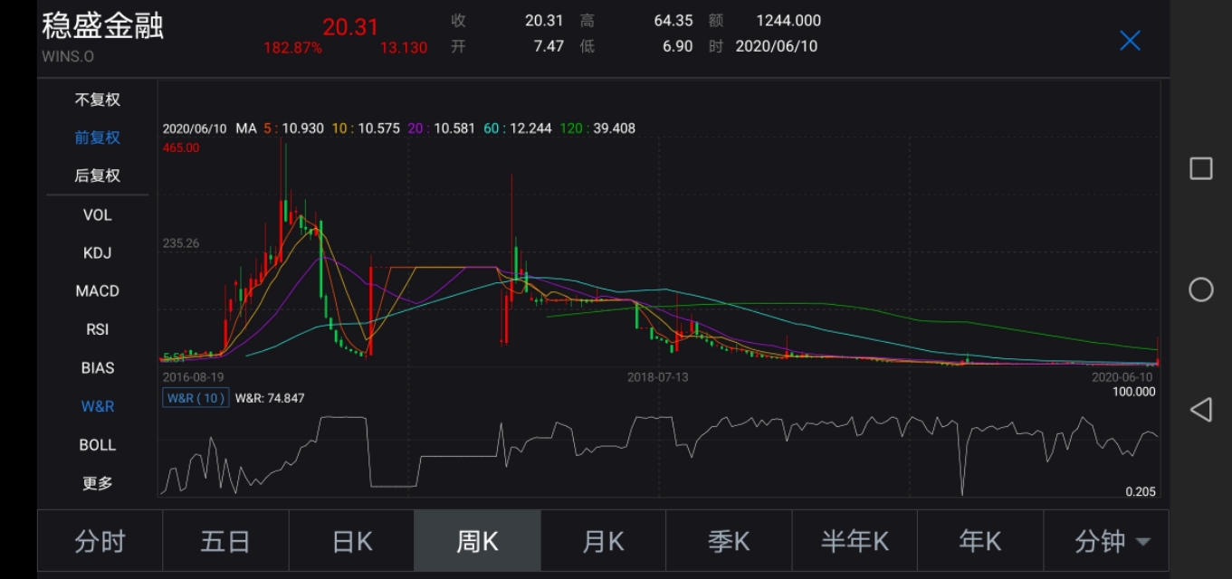Tap the high value 64.35
The height and width of the screenshot is (579, 1232).
coord(673,21)
